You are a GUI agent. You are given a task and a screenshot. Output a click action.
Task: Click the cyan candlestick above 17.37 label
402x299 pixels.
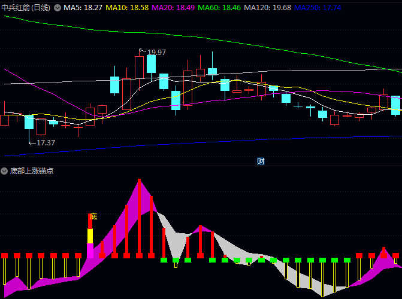pos(29,122)
